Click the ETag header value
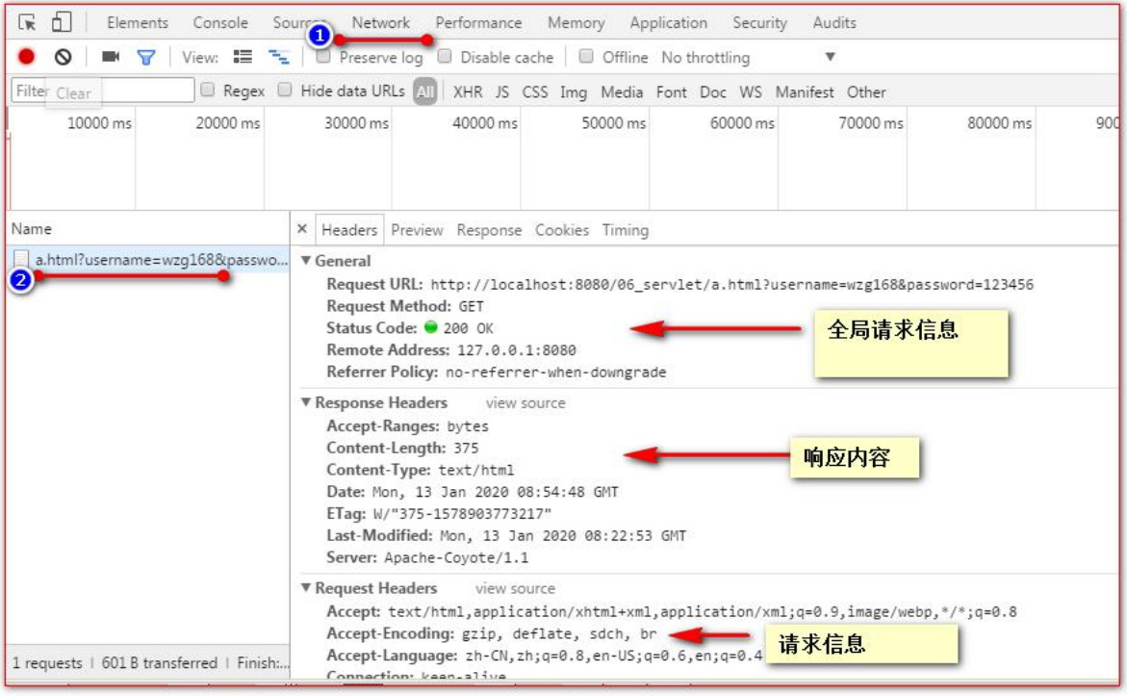This screenshot has height=696, width=1127. pyautogui.click(x=462, y=513)
